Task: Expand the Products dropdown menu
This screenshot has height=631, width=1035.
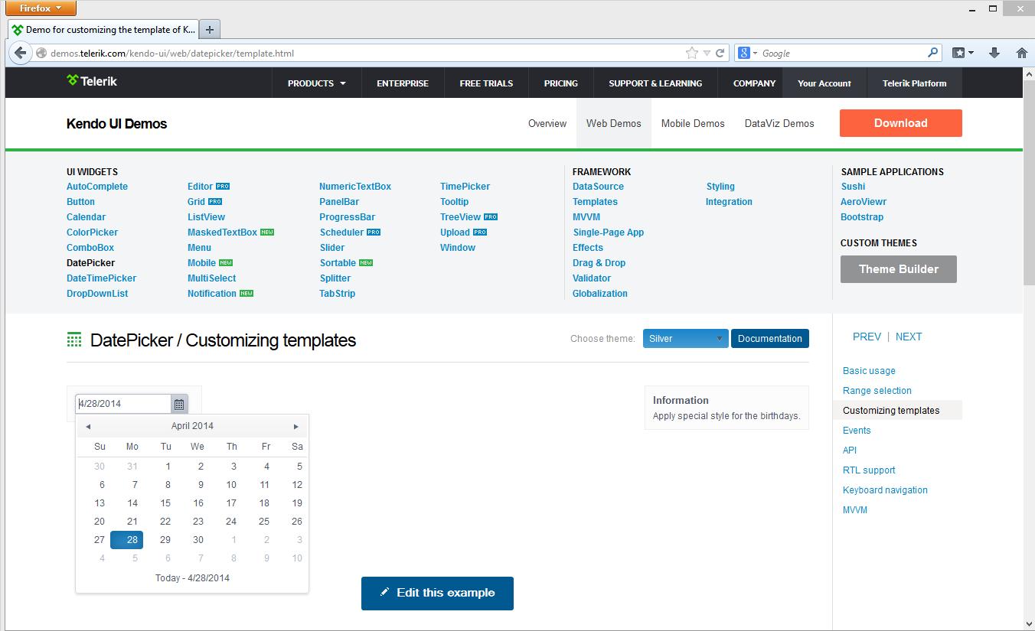Action: [316, 83]
